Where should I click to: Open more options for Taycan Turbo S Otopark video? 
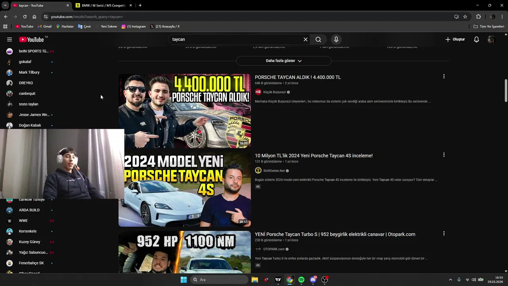pos(444,234)
